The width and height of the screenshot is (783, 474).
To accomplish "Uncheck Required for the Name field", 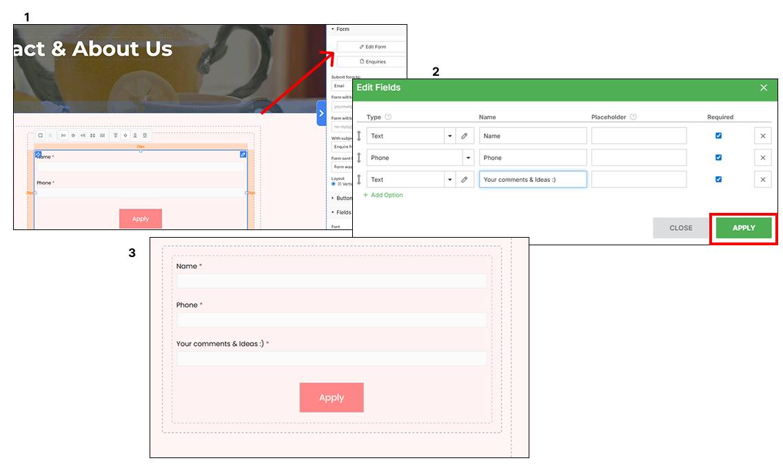I will 719,135.
